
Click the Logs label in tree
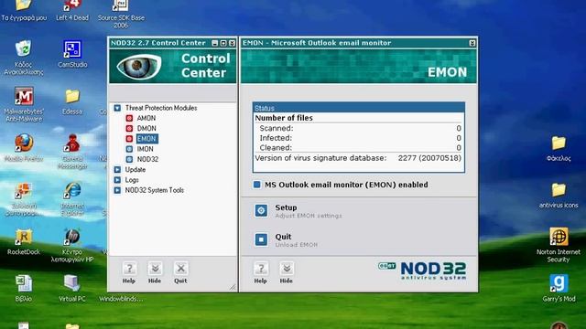point(132,180)
